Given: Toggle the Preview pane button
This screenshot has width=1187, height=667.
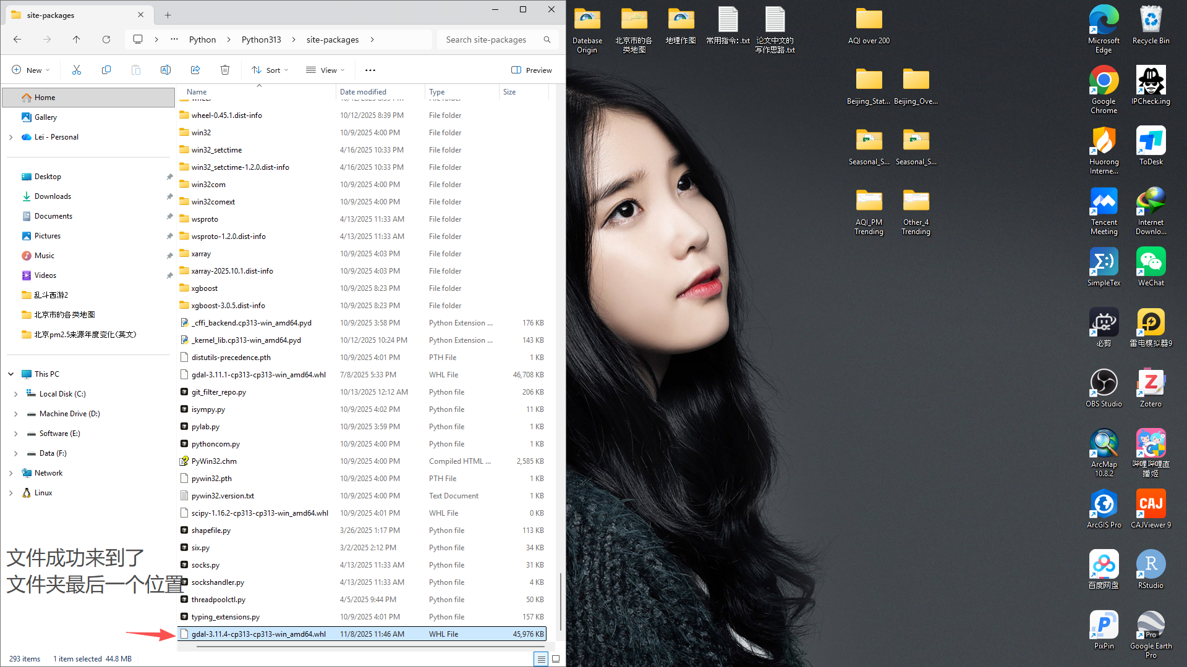Looking at the screenshot, I should click(532, 70).
